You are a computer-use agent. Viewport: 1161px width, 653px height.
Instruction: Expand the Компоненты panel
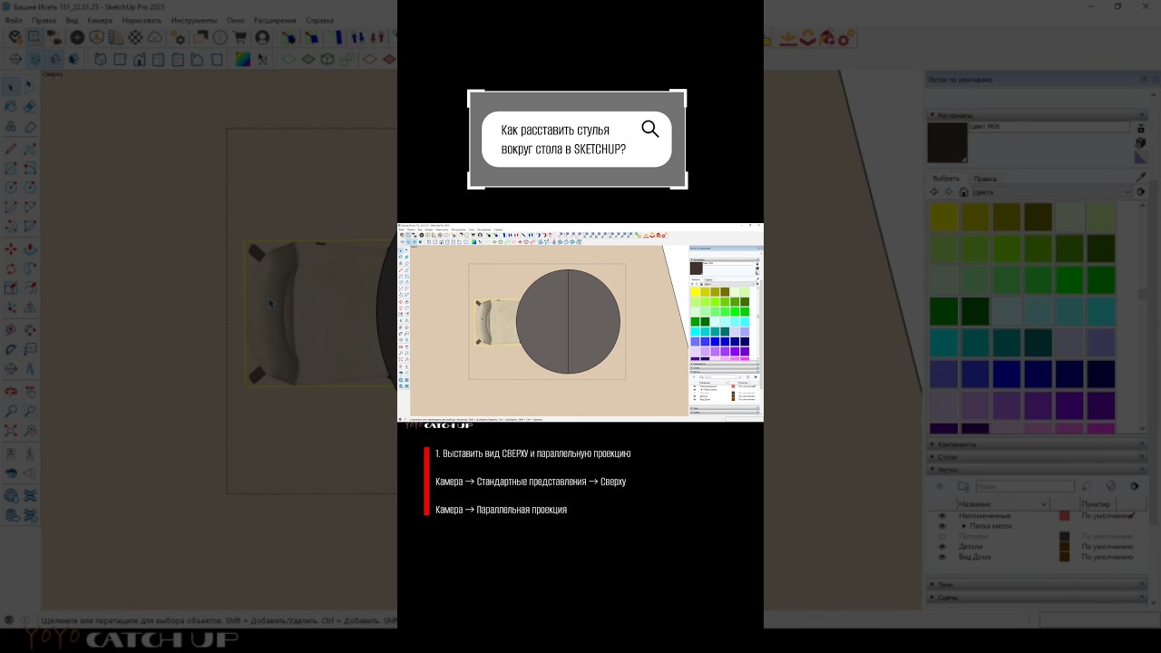(x=1038, y=444)
